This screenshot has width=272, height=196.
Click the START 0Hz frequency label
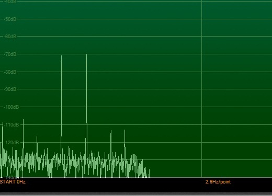[13, 182]
